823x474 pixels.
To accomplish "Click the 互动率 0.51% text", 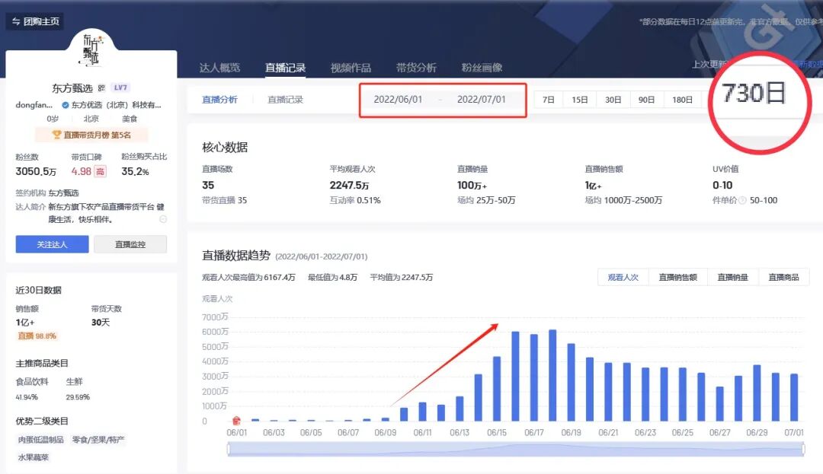I will tap(355, 200).
